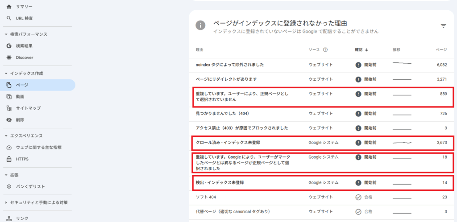This screenshot has width=457, height=222.
Task: Click the 動画 video icon in sidebar
Action: [9, 96]
